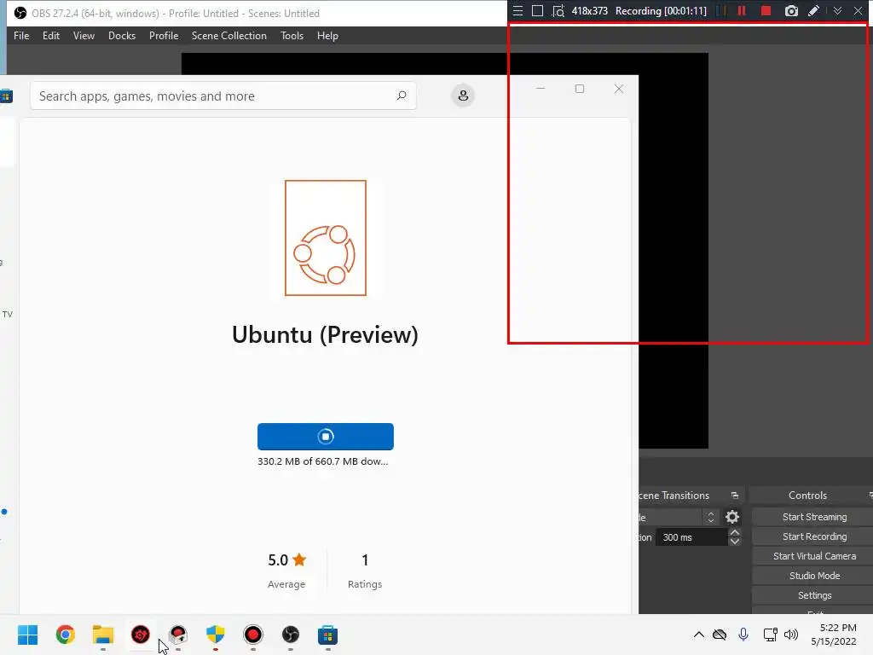
Task: Open the red uploader box taskbar icon
Action: (178, 635)
